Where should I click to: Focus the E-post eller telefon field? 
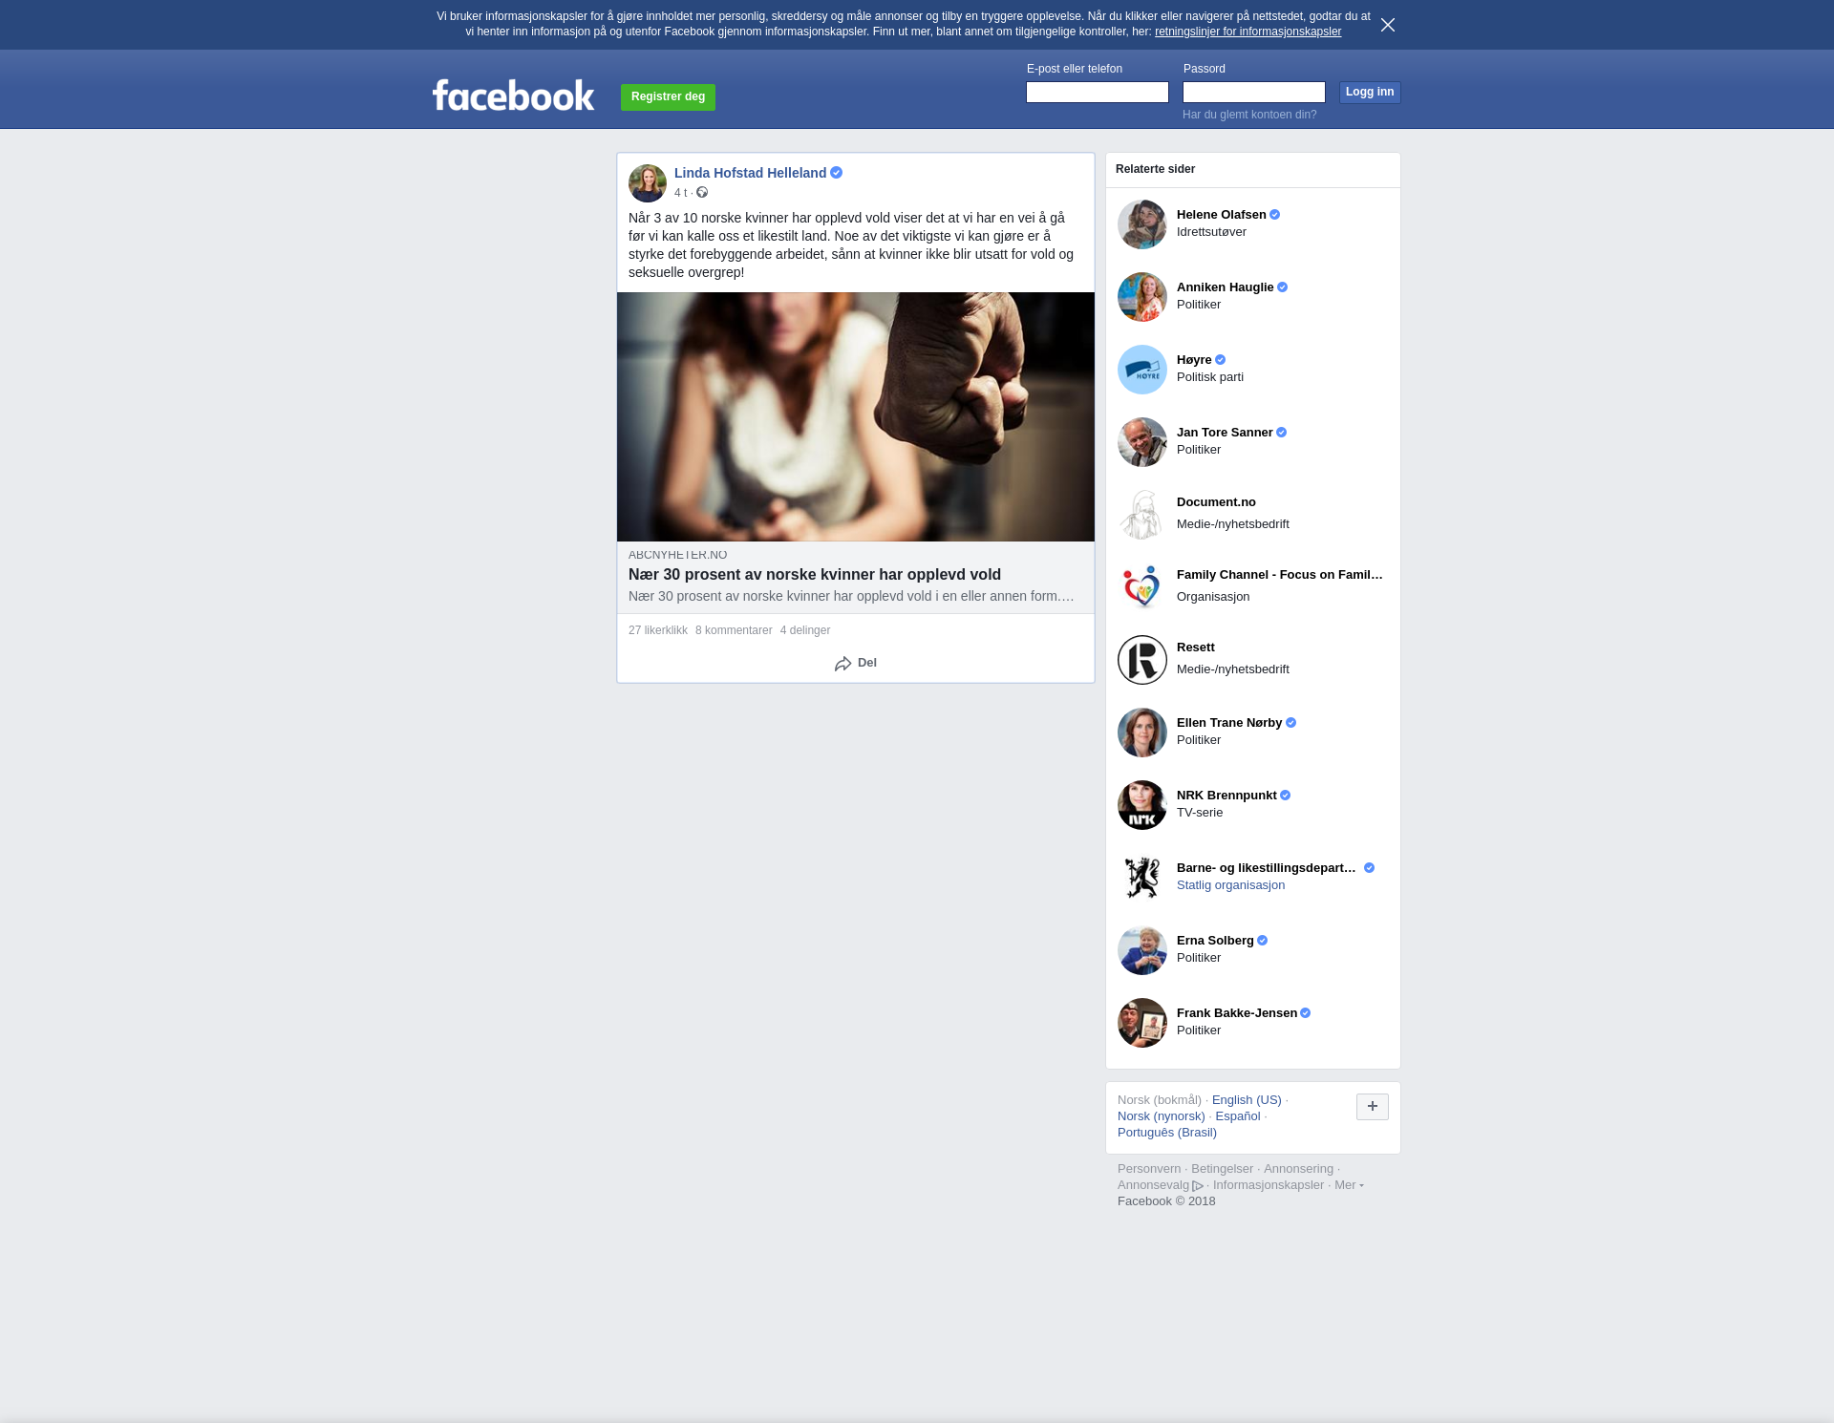click(x=1097, y=92)
